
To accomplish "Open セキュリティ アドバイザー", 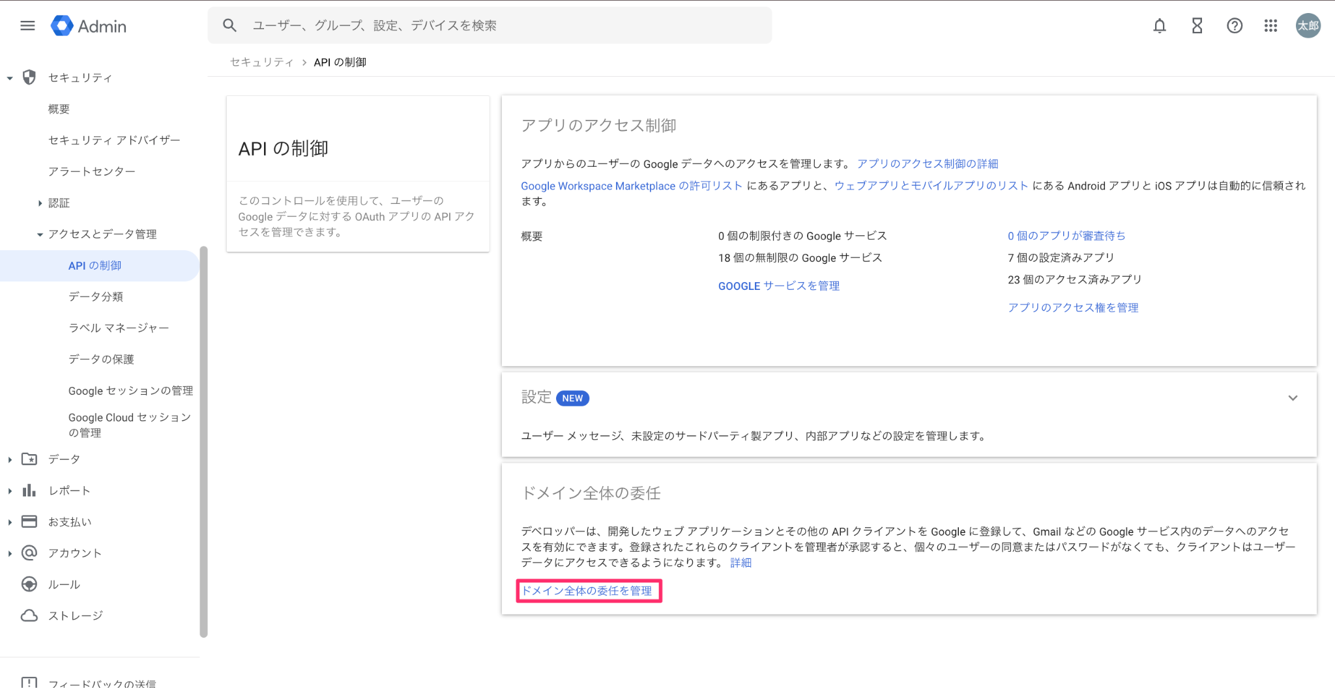I will tap(114, 140).
